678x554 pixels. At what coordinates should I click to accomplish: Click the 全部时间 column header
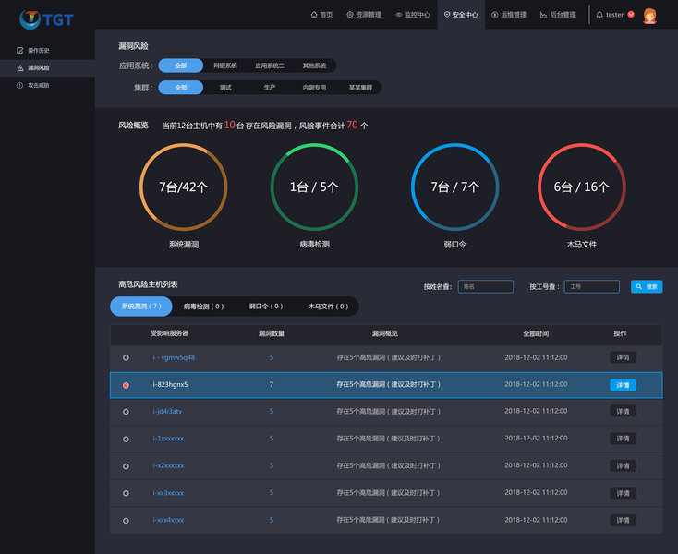tap(536, 333)
